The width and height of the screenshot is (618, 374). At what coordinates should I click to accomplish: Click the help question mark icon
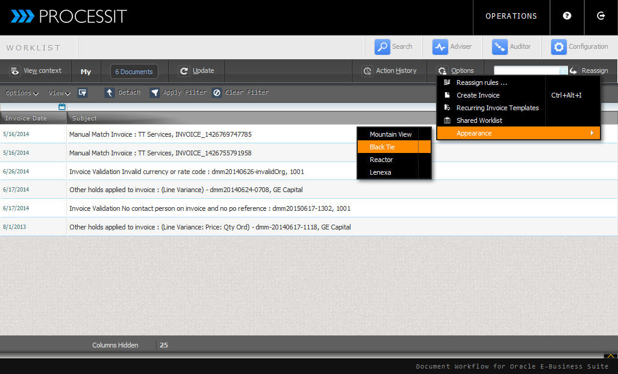tap(567, 16)
